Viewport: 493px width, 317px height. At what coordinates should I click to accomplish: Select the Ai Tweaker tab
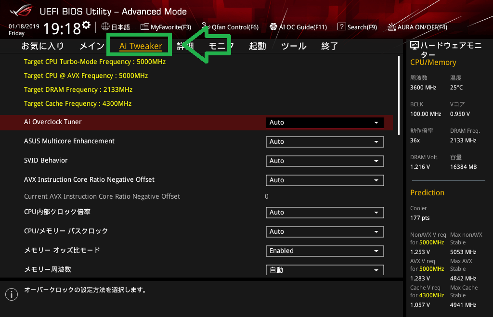coord(141,46)
